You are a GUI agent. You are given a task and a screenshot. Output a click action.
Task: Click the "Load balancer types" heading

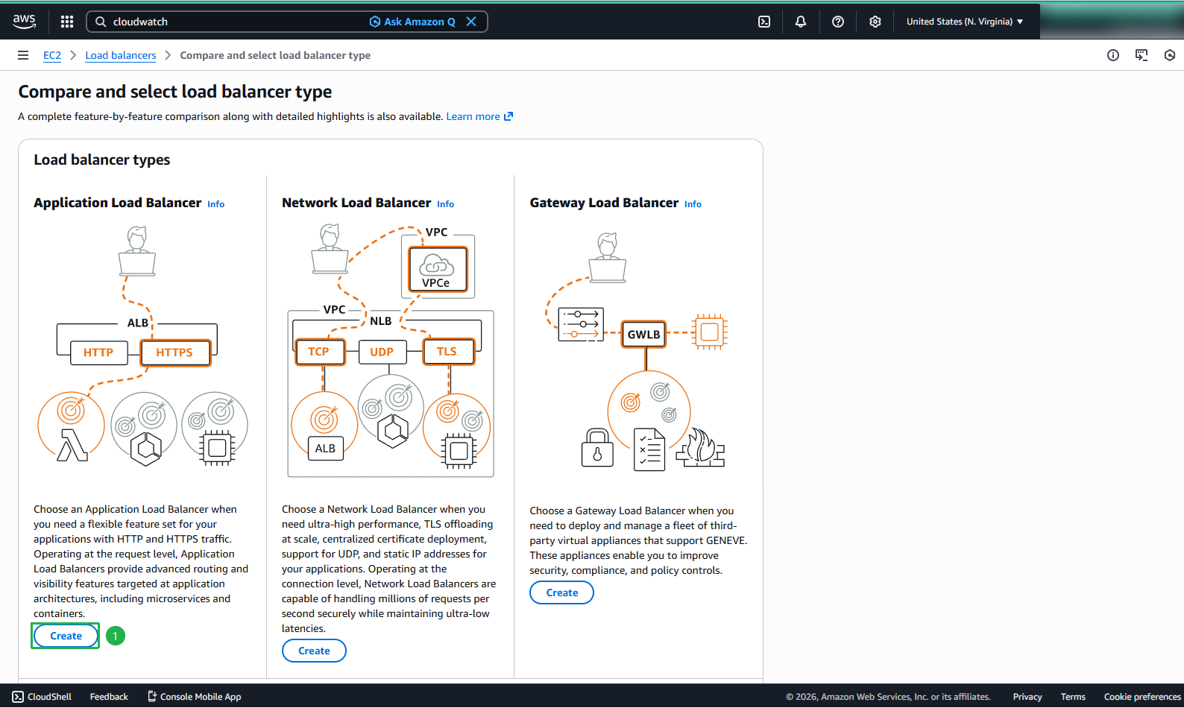[102, 159]
